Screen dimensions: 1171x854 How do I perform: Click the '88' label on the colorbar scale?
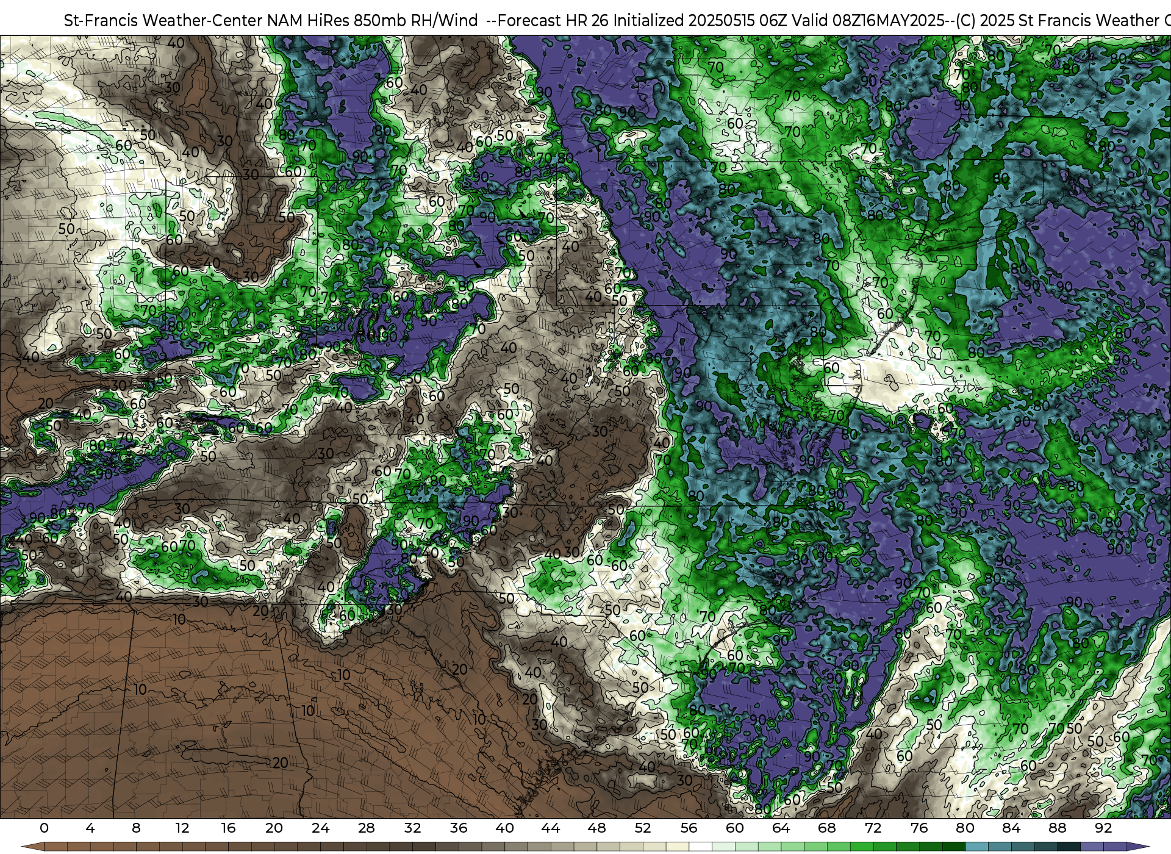click(x=1058, y=828)
